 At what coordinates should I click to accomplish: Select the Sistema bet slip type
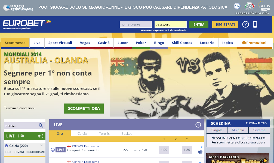point(259,130)
